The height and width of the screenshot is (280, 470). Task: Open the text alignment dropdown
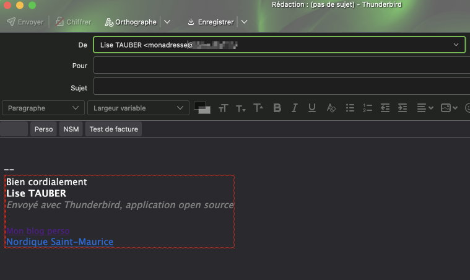pos(425,108)
